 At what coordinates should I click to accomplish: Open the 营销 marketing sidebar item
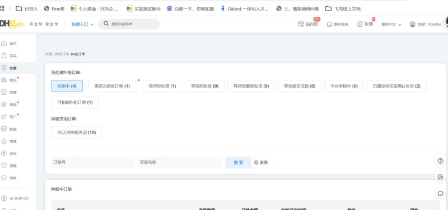9,104
